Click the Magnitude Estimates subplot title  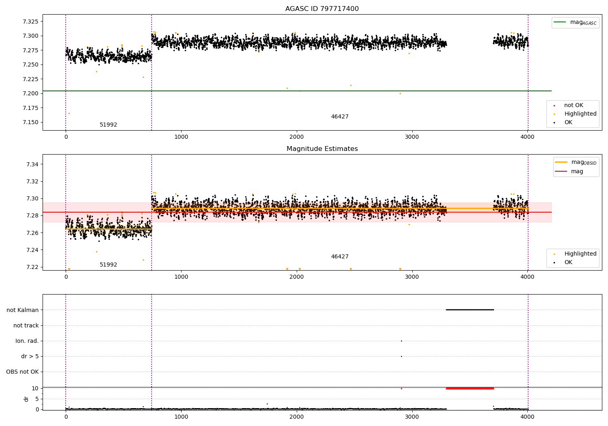point(322,149)
